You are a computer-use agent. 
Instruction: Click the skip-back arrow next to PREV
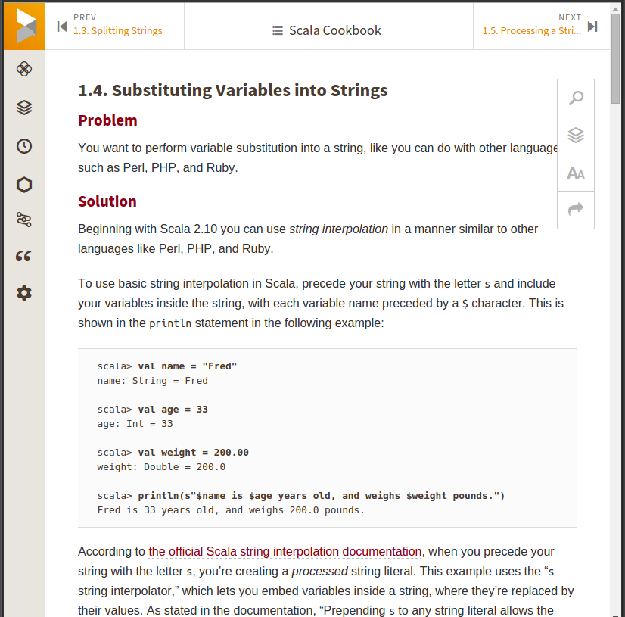tap(61, 25)
